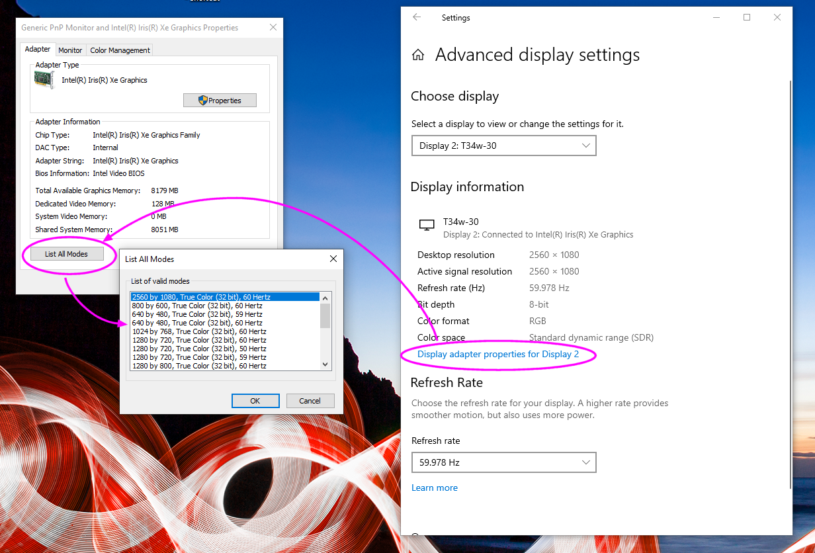Click the adapter Properties button
This screenshot has width=815, height=553.
(x=220, y=101)
